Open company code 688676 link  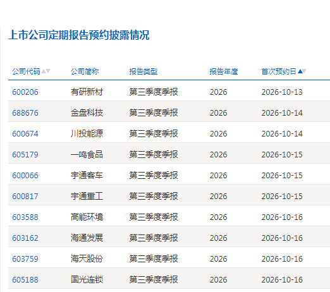[25, 113]
